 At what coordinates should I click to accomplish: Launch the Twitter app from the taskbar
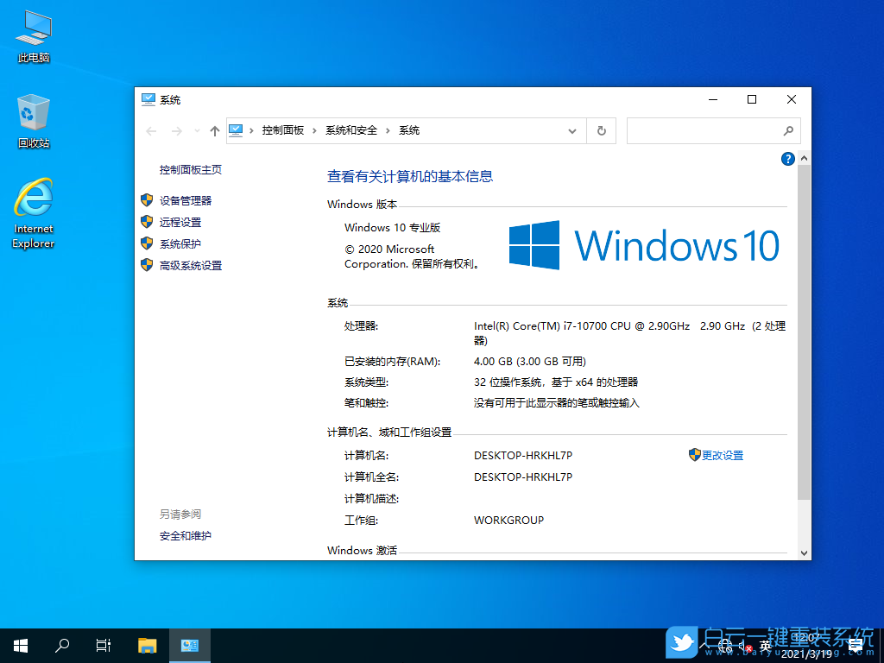coord(681,642)
